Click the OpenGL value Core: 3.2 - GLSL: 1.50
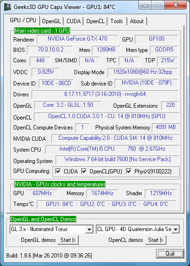190x266 pixels. 68,105
